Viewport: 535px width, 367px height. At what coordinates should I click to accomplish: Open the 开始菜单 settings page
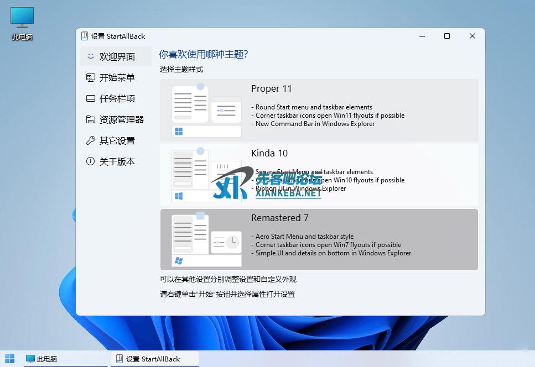tap(117, 78)
